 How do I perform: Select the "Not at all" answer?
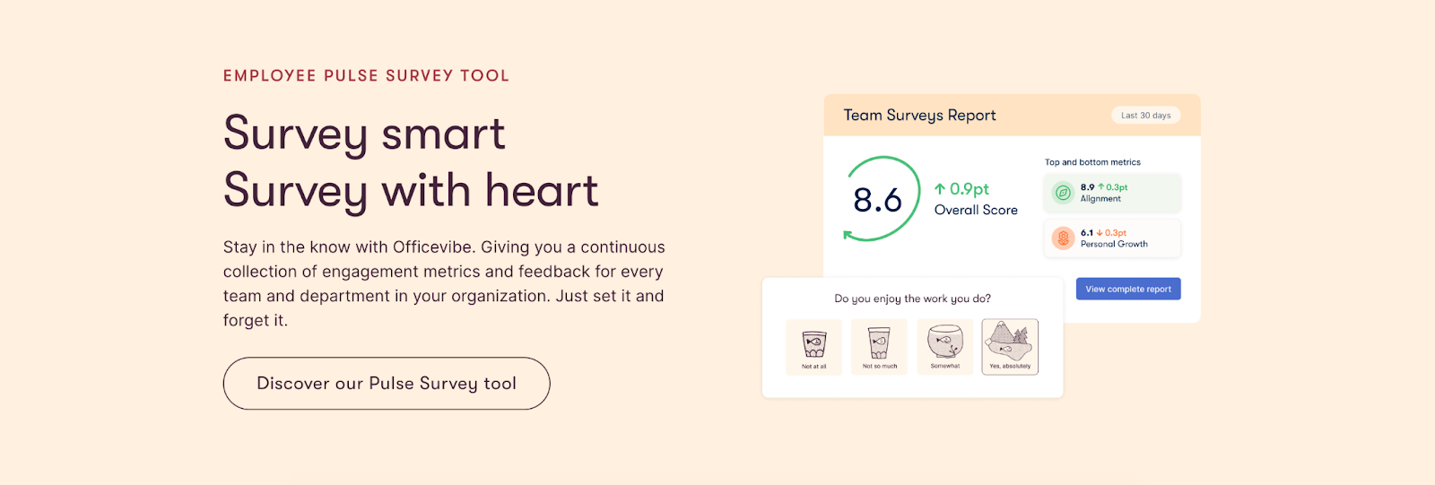click(x=813, y=367)
